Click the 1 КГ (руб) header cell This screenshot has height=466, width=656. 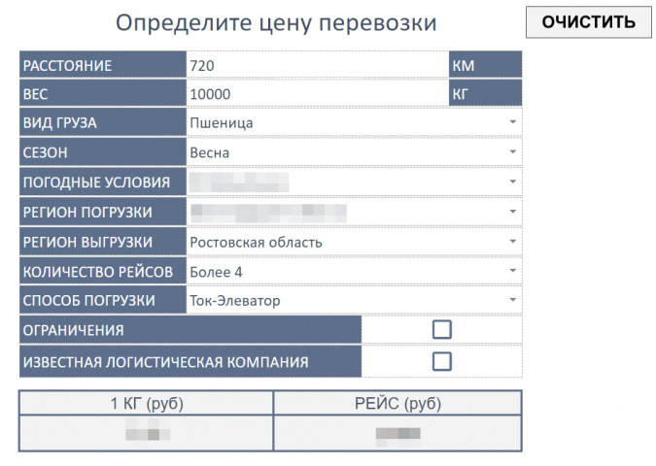click(x=147, y=403)
